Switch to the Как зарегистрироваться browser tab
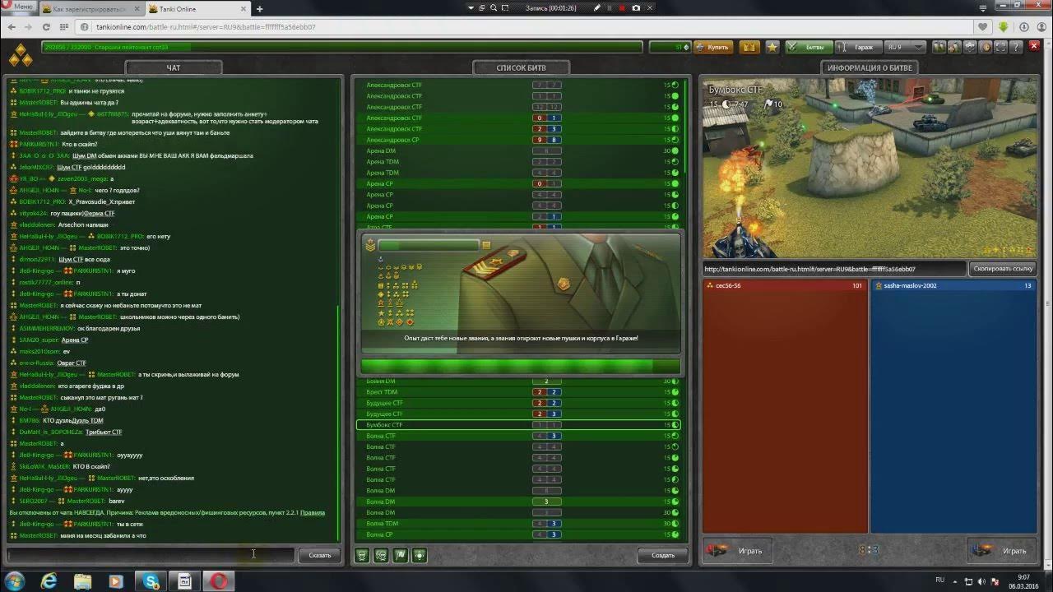The height and width of the screenshot is (592, 1053). point(94,9)
